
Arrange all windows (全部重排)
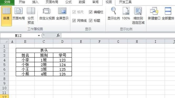pyautogui.click(x=168, y=14)
